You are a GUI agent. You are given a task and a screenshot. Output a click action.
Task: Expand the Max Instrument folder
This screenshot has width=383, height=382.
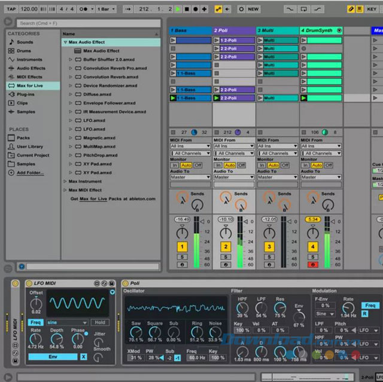[65, 181]
